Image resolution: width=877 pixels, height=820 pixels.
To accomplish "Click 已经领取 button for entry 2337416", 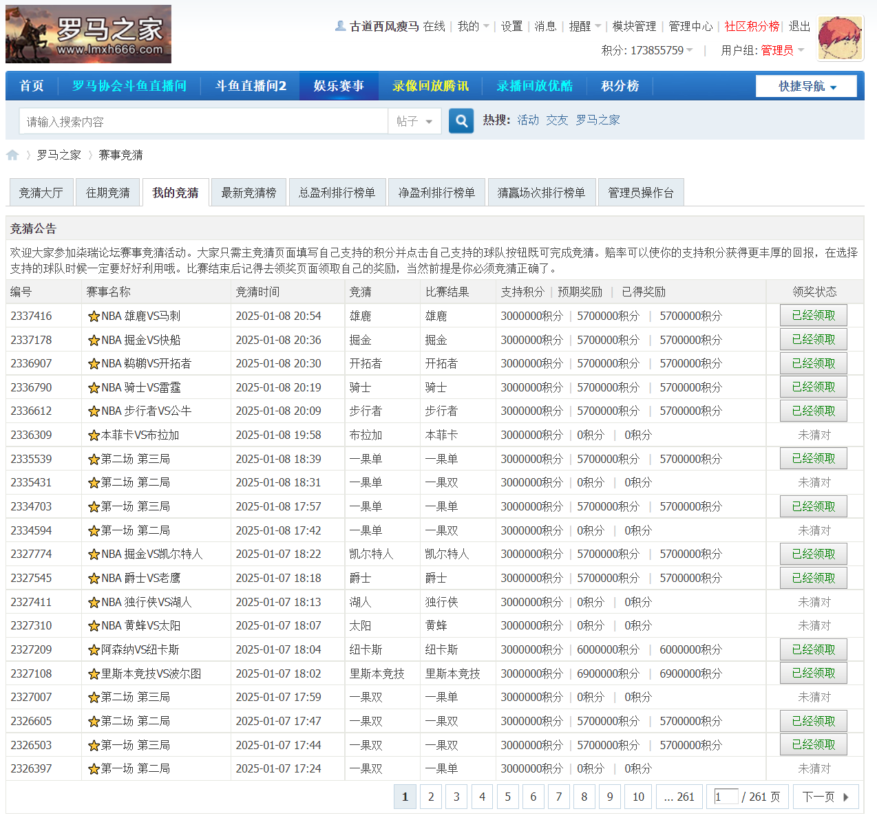I will 813,316.
